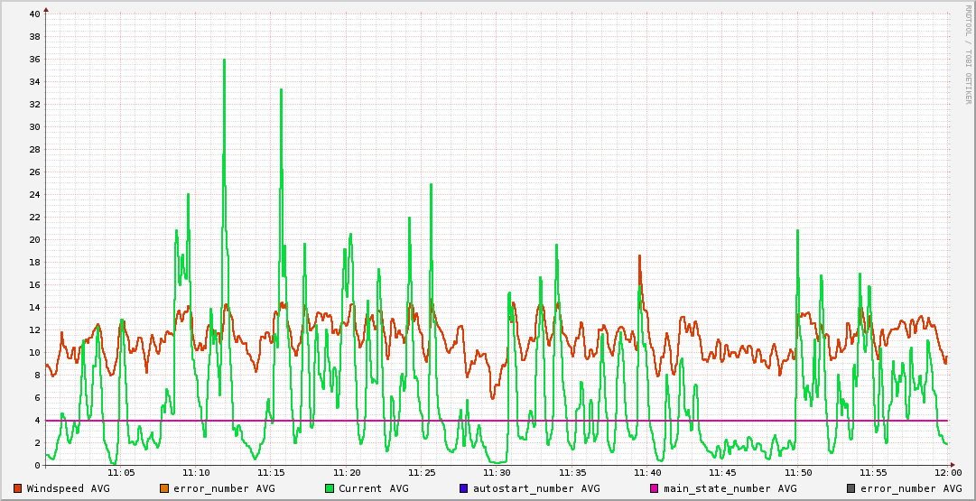Click the orange error_number AVG legend swatch
Image resolution: width=976 pixels, height=501 pixels.
[x=164, y=488]
